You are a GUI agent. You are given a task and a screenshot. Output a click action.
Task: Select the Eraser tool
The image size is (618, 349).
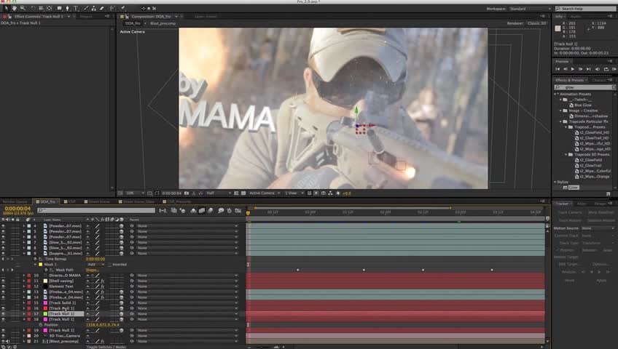[x=102, y=8]
